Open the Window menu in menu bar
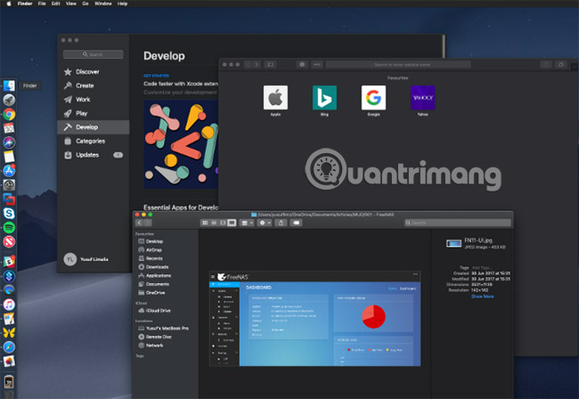 point(103,4)
